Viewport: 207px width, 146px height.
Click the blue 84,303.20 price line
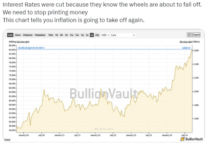[x=104, y=50]
